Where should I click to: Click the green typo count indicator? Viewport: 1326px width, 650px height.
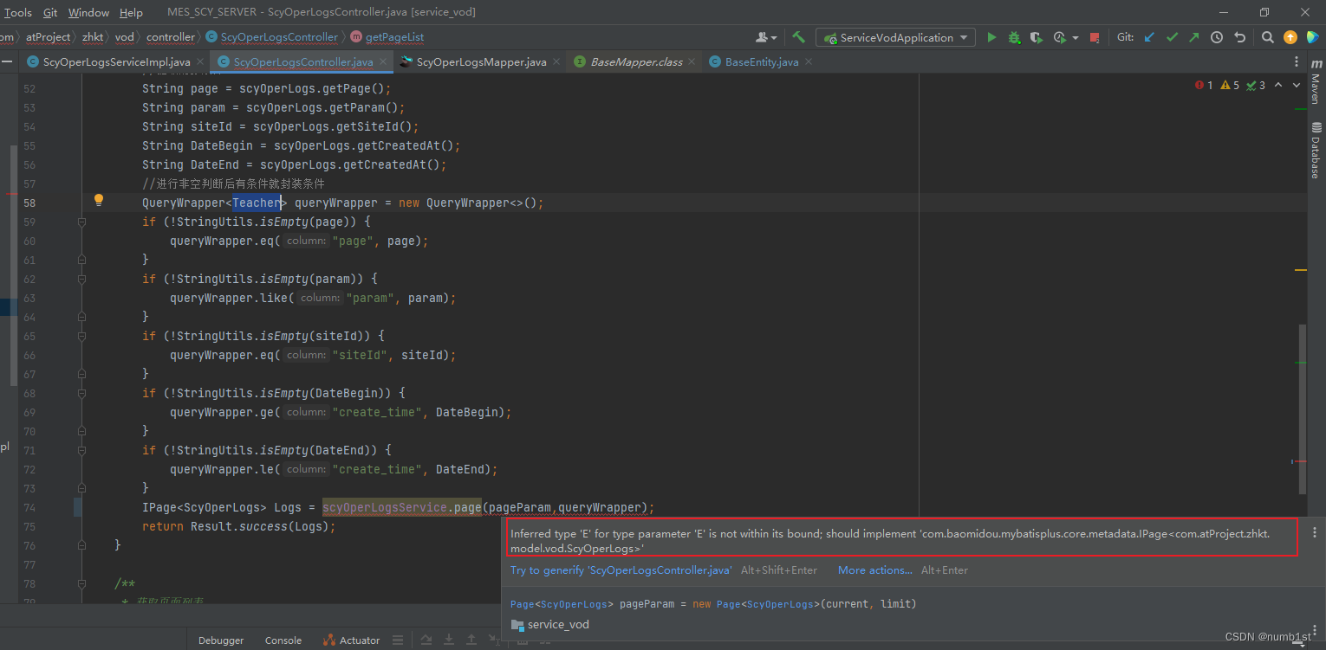pyautogui.click(x=1256, y=85)
